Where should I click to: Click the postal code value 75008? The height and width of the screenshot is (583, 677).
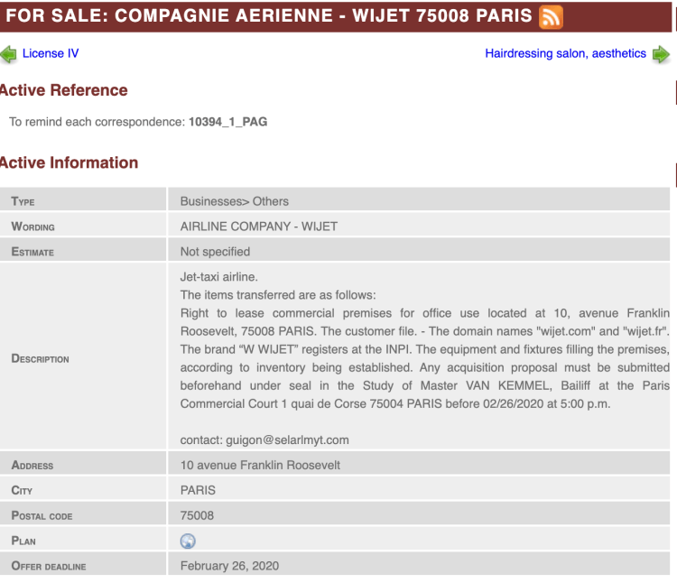point(197,515)
